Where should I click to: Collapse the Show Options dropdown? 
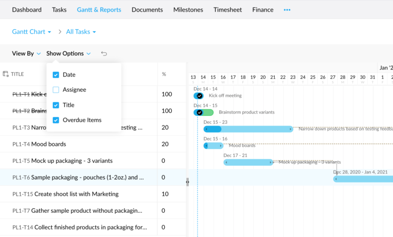[x=69, y=53]
